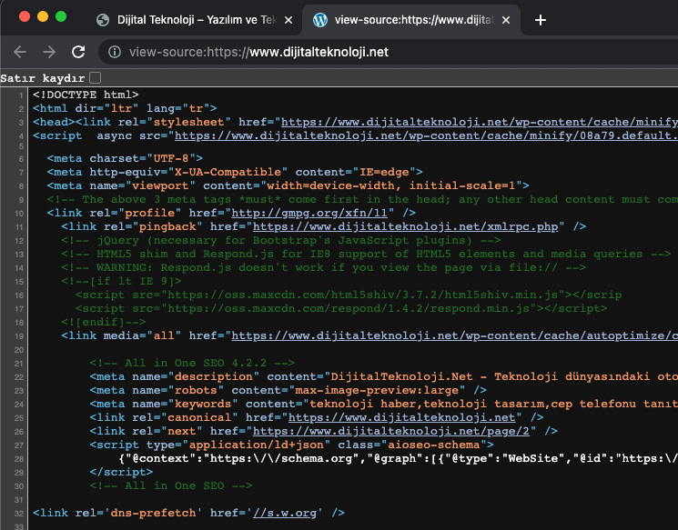Open the 08a79.default script link

coord(426,135)
